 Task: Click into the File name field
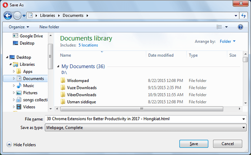pos(143,119)
